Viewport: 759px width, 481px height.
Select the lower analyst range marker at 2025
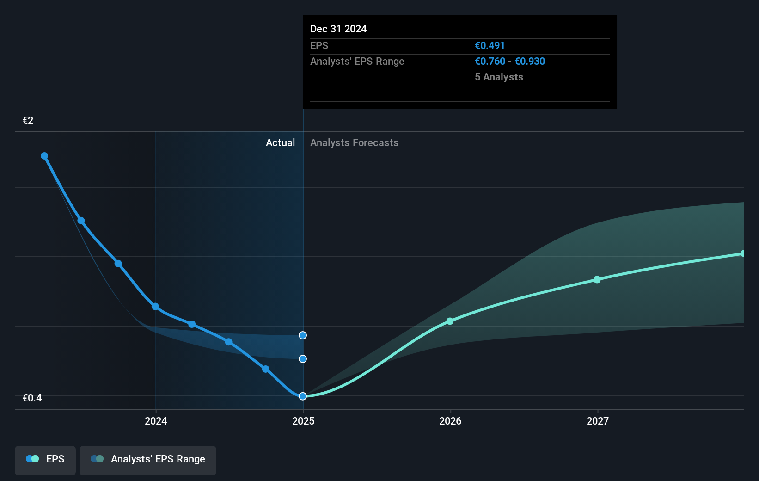[303, 359]
